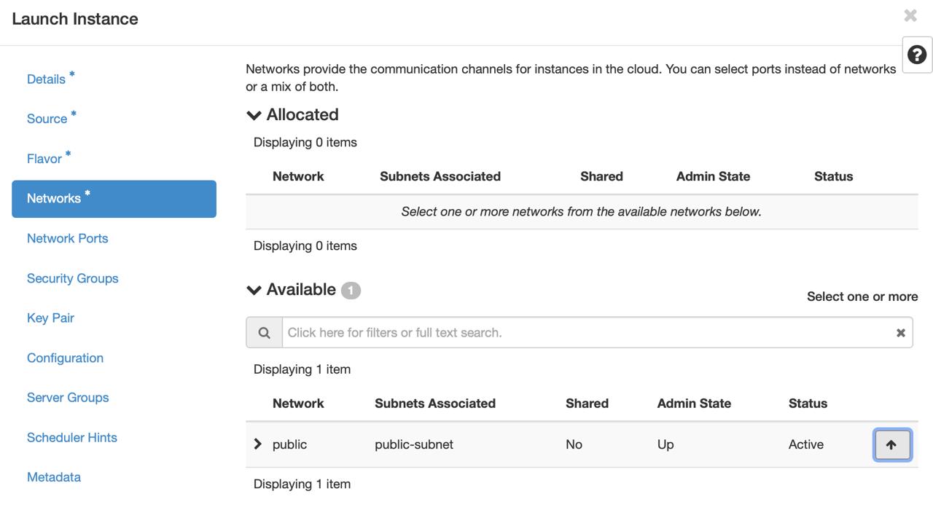Open the Source step
The height and width of the screenshot is (507, 933).
click(47, 118)
